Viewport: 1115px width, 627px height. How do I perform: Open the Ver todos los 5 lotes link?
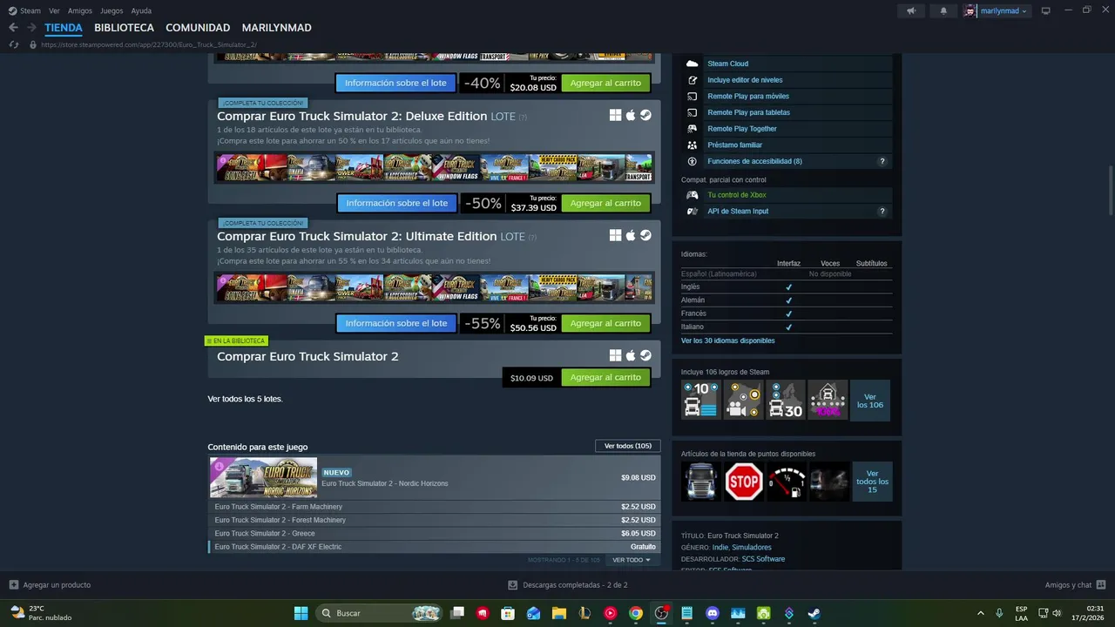pos(245,399)
